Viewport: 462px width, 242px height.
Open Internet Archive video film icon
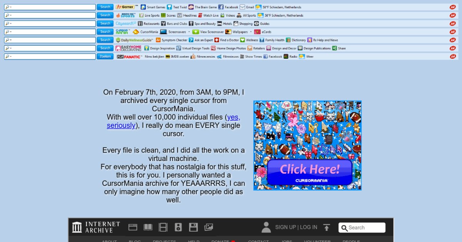(163, 227)
